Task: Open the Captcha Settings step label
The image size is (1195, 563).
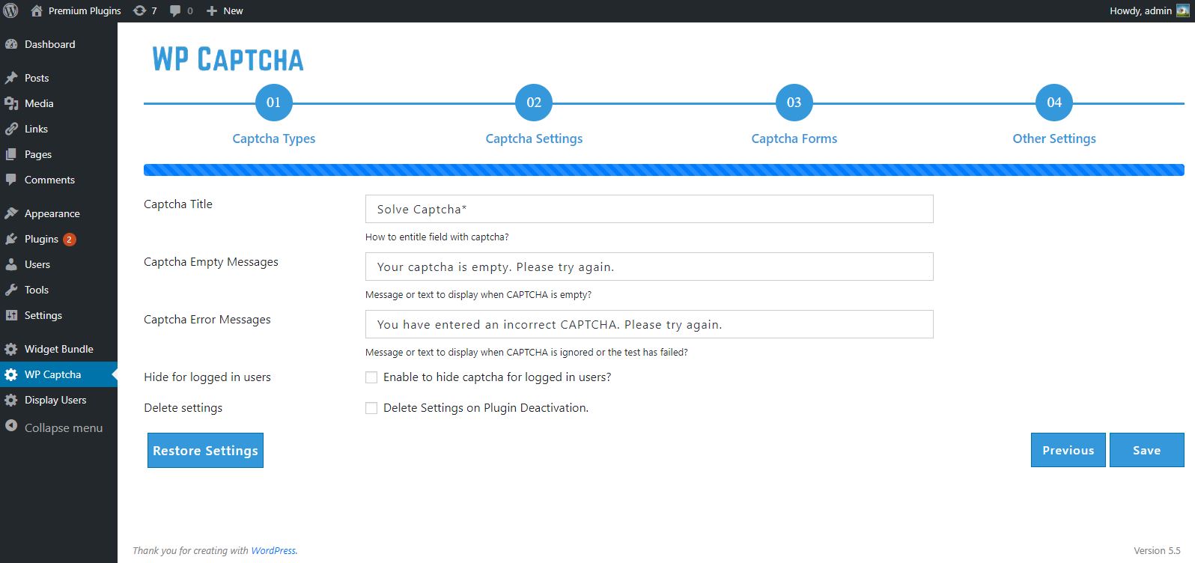Action: [534, 139]
